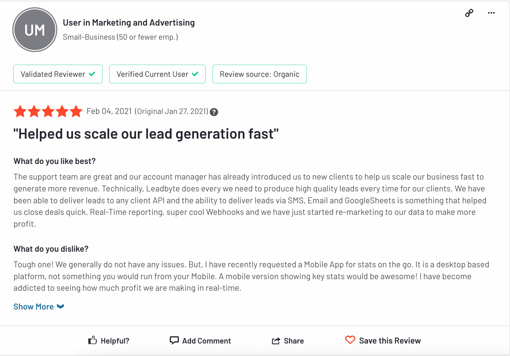Screen dimensions: 510x356
Task: Click the thumbs-up Helpful icon
Action: tap(93, 340)
